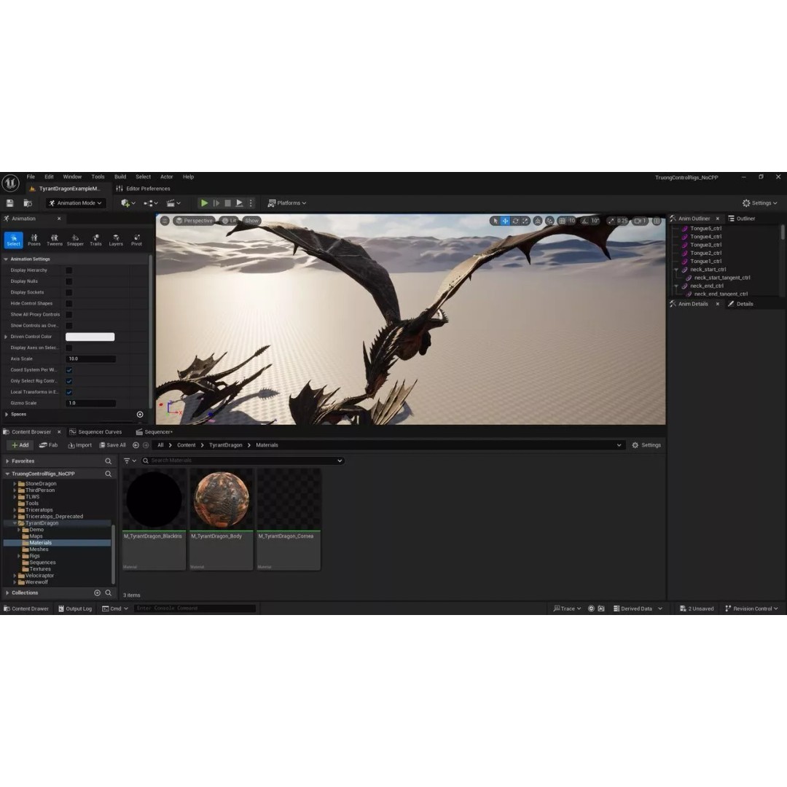Screen dimensions: 787x787
Task: Toggle the rotation angle snapping icon
Action: pyautogui.click(x=584, y=221)
